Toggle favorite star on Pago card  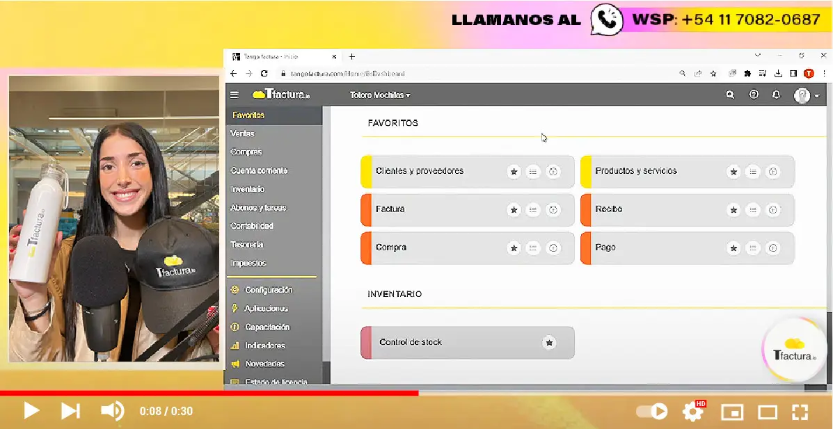(x=733, y=248)
